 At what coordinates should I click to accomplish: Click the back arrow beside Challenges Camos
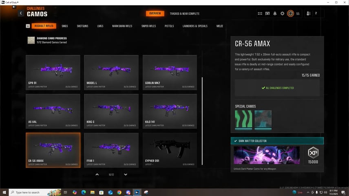coord(21,13)
